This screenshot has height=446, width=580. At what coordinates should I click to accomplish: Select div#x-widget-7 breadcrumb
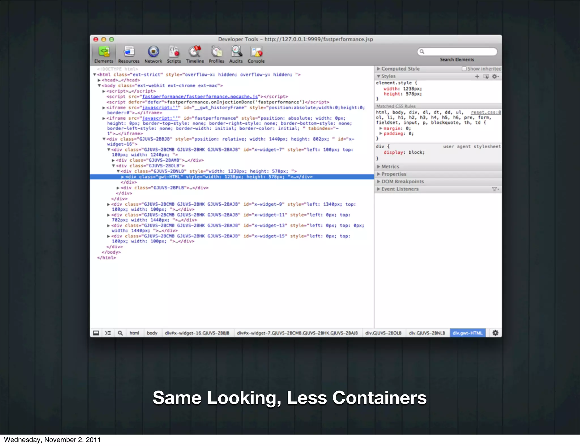point(297,333)
